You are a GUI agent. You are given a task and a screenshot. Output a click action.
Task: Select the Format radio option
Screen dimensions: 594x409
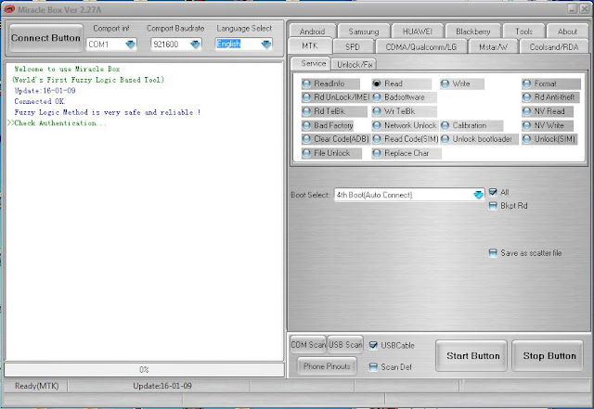tap(550, 83)
